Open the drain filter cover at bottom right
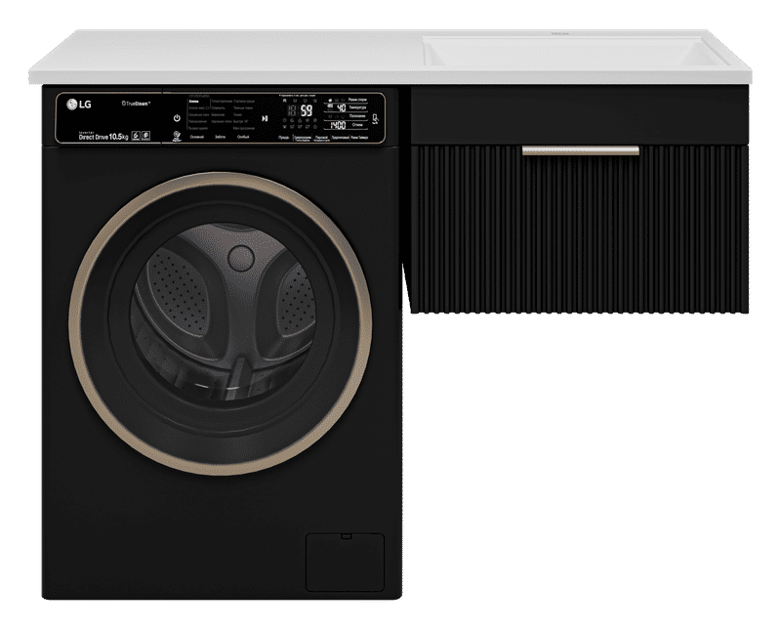This screenshot has width=781, height=630. click(x=345, y=563)
